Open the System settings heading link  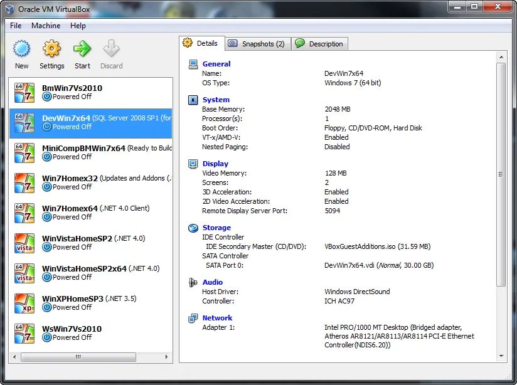pyautogui.click(x=216, y=100)
